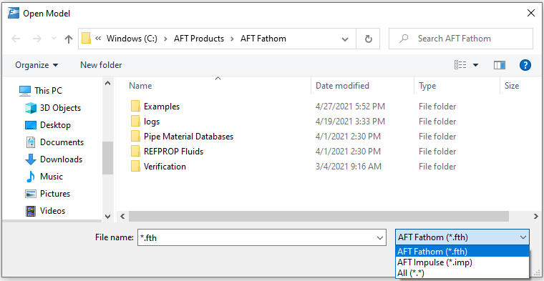Sort by the Size column
The width and height of the screenshot is (544, 281).
[511, 86]
